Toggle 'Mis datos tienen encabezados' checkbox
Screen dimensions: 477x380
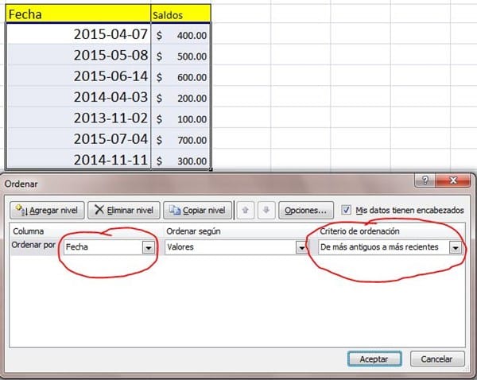[x=346, y=210]
